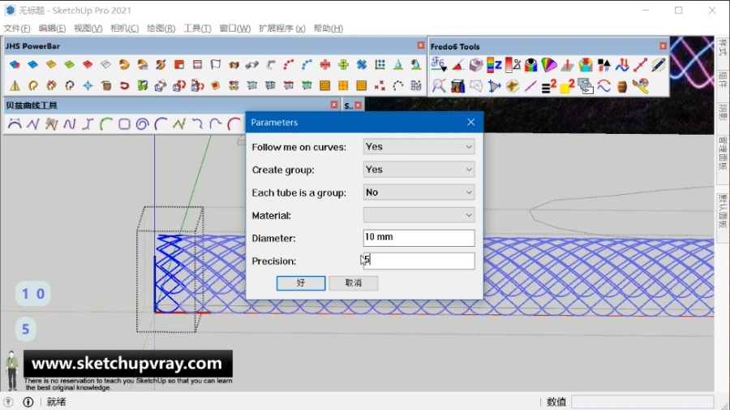Click the 数值 measurements input box
This screenshot has height=410, width=730.
(x=642, y=402)
